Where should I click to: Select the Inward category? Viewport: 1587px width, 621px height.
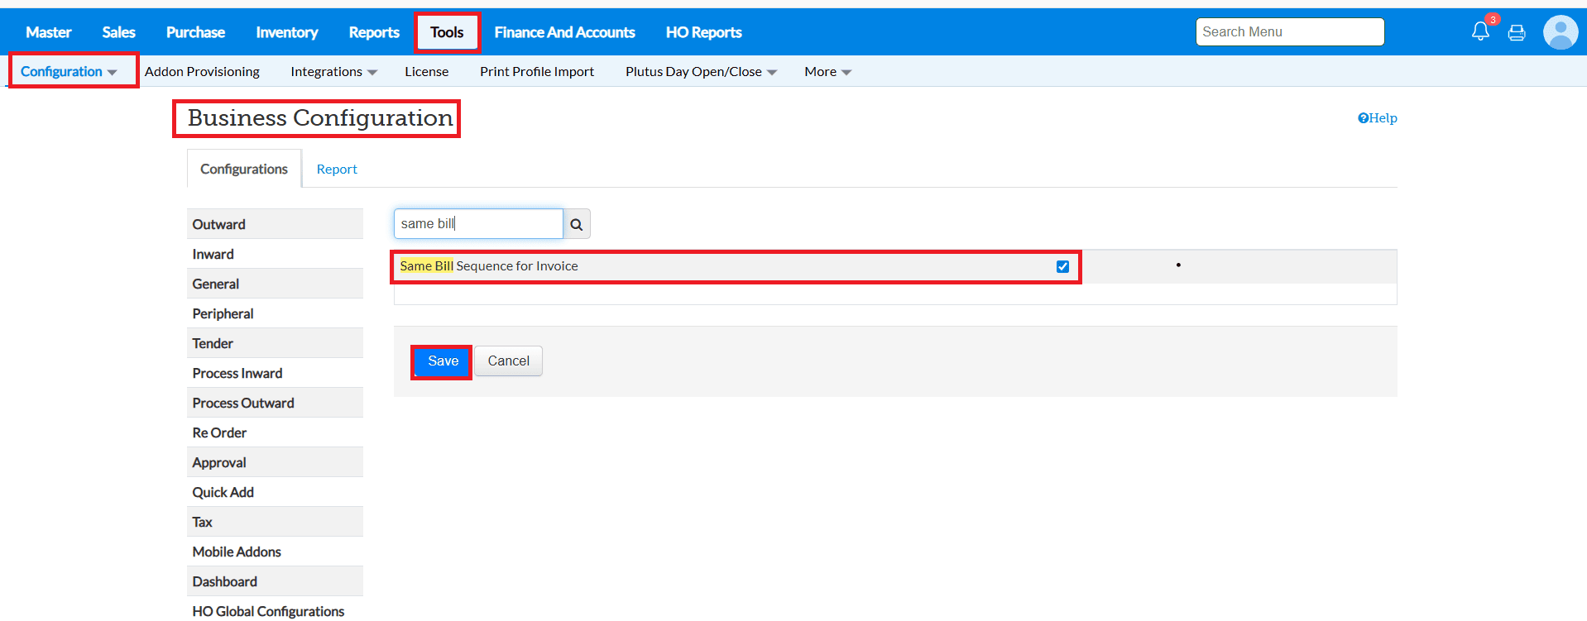tap(213, 254)
